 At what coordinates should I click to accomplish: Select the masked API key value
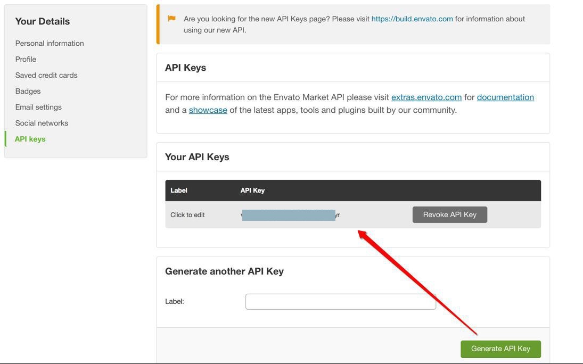point(290,215)
